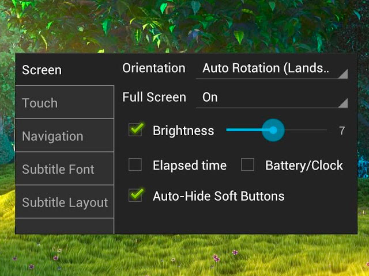Image resolution: width=369 pixels, height=276 pixels.
Task: Click the Orientation dropdown arrow triangle
Action: (343, 74)
